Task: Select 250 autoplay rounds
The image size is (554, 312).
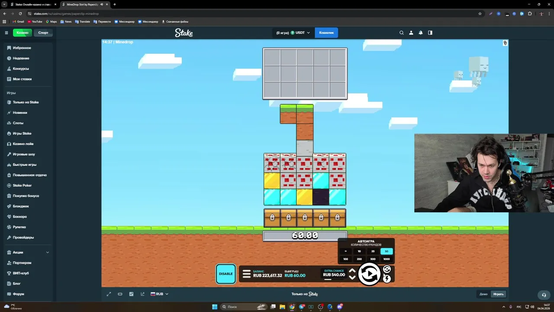Action: [359, 259]
